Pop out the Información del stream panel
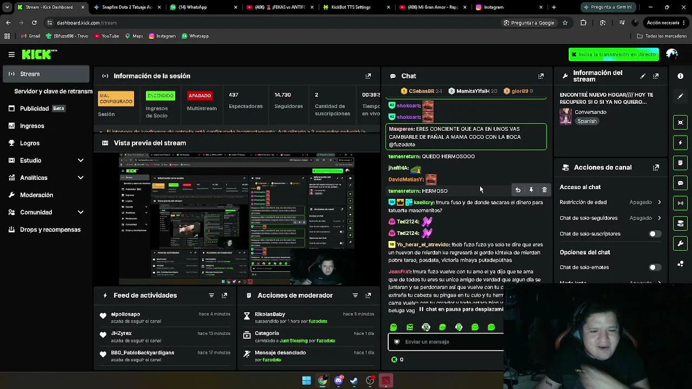The image size is (692, 389). point(656,76)
